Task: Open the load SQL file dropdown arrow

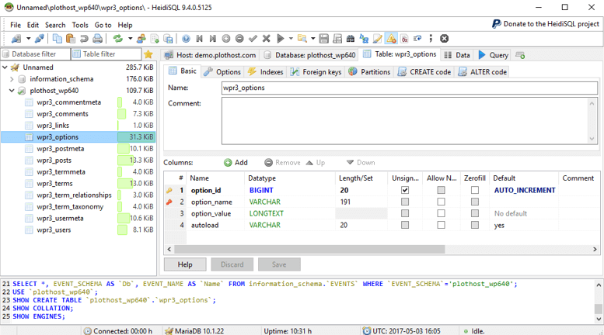Action: [x=312, y=39]
